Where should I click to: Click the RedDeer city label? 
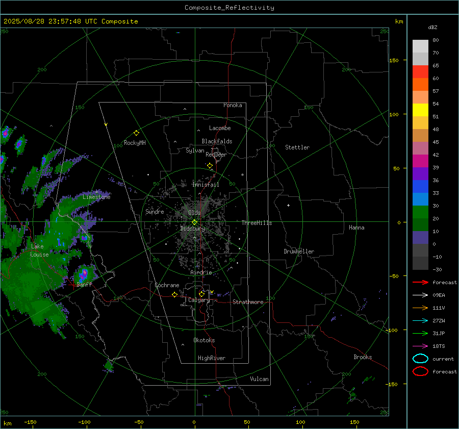pos(216,155)
